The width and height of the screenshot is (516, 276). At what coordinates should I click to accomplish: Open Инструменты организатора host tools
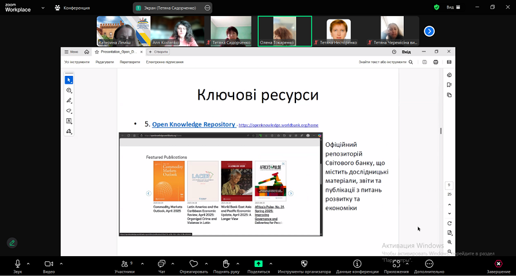tap(304, 264)
